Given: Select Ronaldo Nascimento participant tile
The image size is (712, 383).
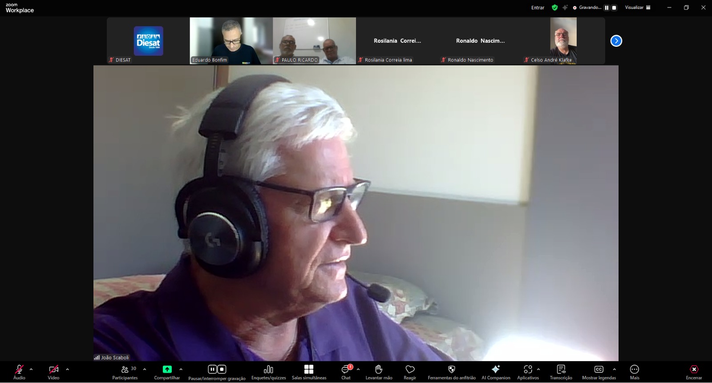Looking at the screenshot, I should coord(480,41).
